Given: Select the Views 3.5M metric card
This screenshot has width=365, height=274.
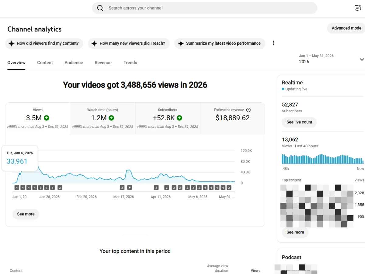Looking at the screenshot, I should coord(38,118).
